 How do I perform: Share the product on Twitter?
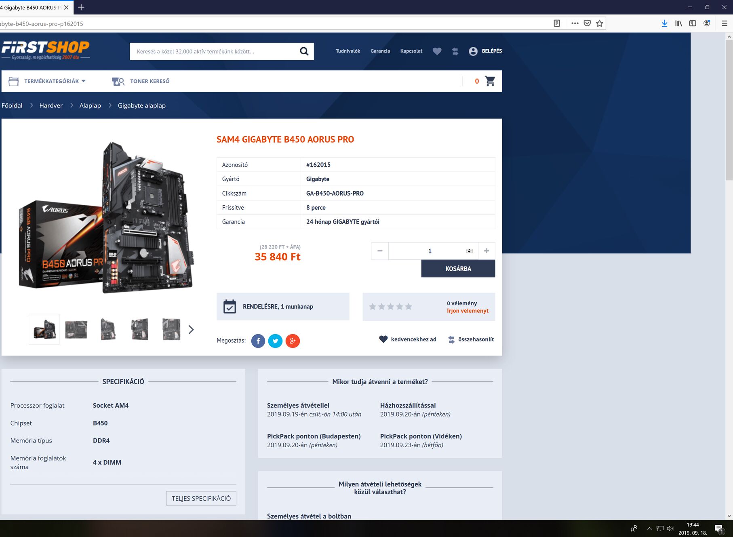coord(275,341)
